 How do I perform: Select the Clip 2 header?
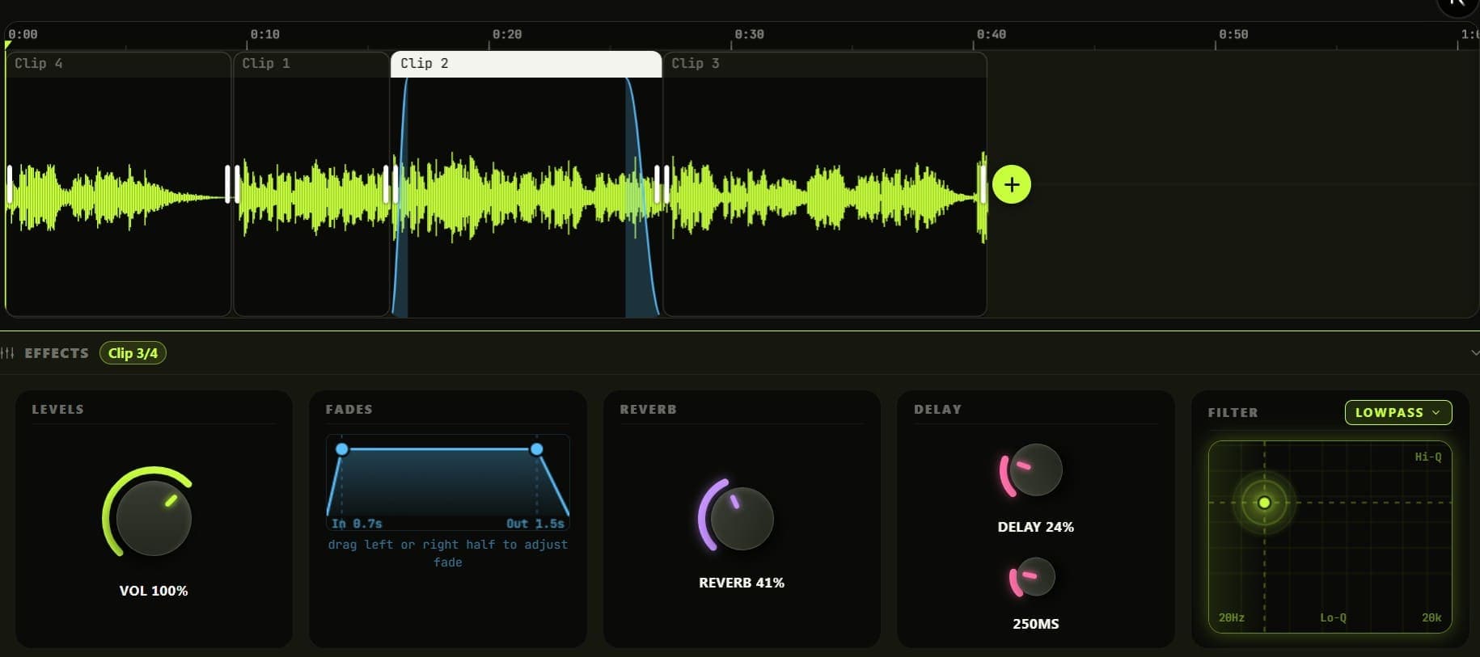coord(526,64)
